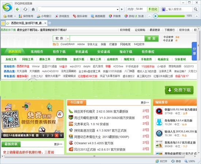The width and height of the screenshot is (201, 164).
Task: Decrease game speed minus button
Action: click(149, 16)
